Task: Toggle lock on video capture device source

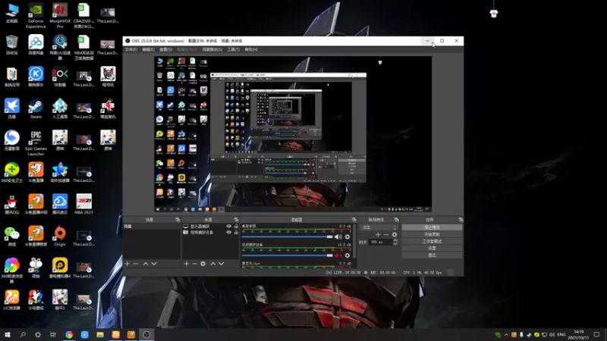Action: (x=236, y=233)
